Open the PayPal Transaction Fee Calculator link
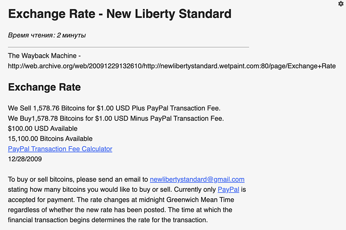 point(60,149)
